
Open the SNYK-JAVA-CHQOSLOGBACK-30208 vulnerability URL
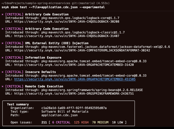[67, 22]
